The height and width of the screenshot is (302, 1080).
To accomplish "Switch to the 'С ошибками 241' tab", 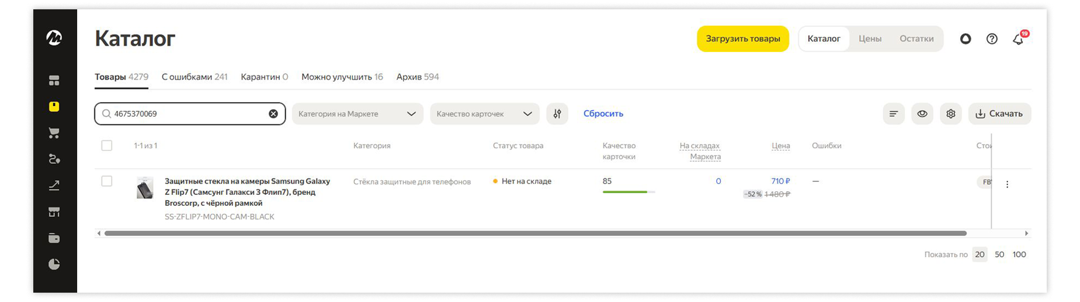I will point(195,77).
